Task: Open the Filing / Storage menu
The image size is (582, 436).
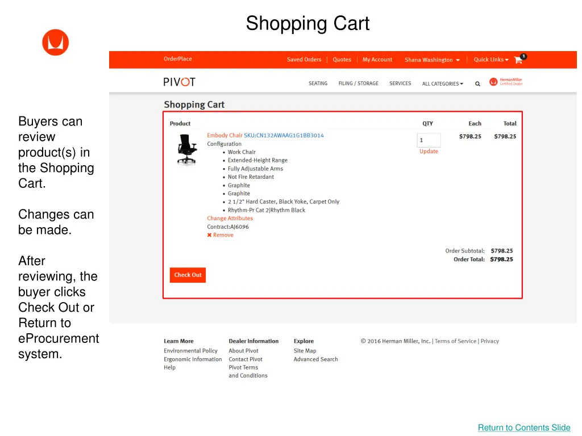Action: click(359, 83)
